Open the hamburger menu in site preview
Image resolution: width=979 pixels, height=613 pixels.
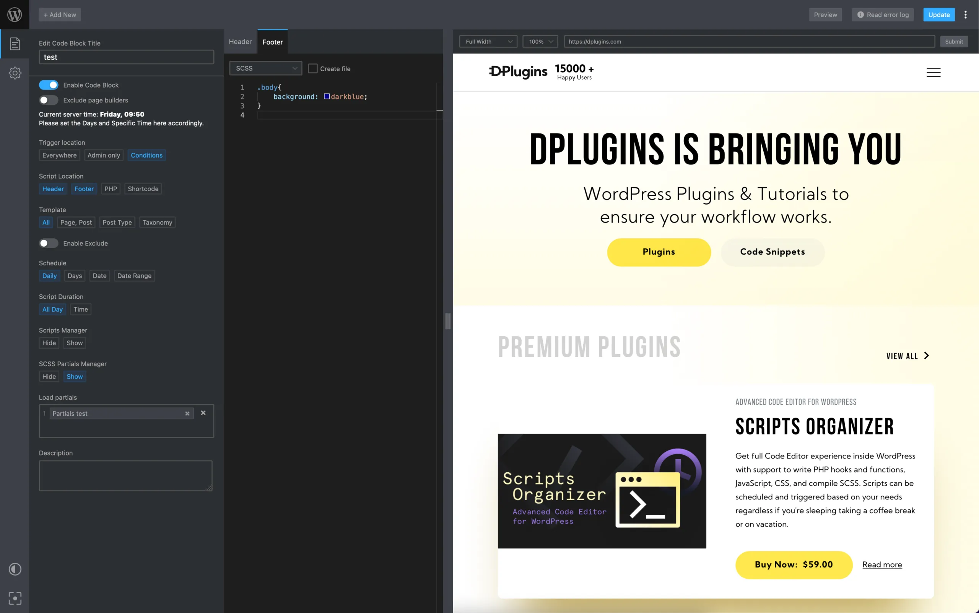coord(933,73)
